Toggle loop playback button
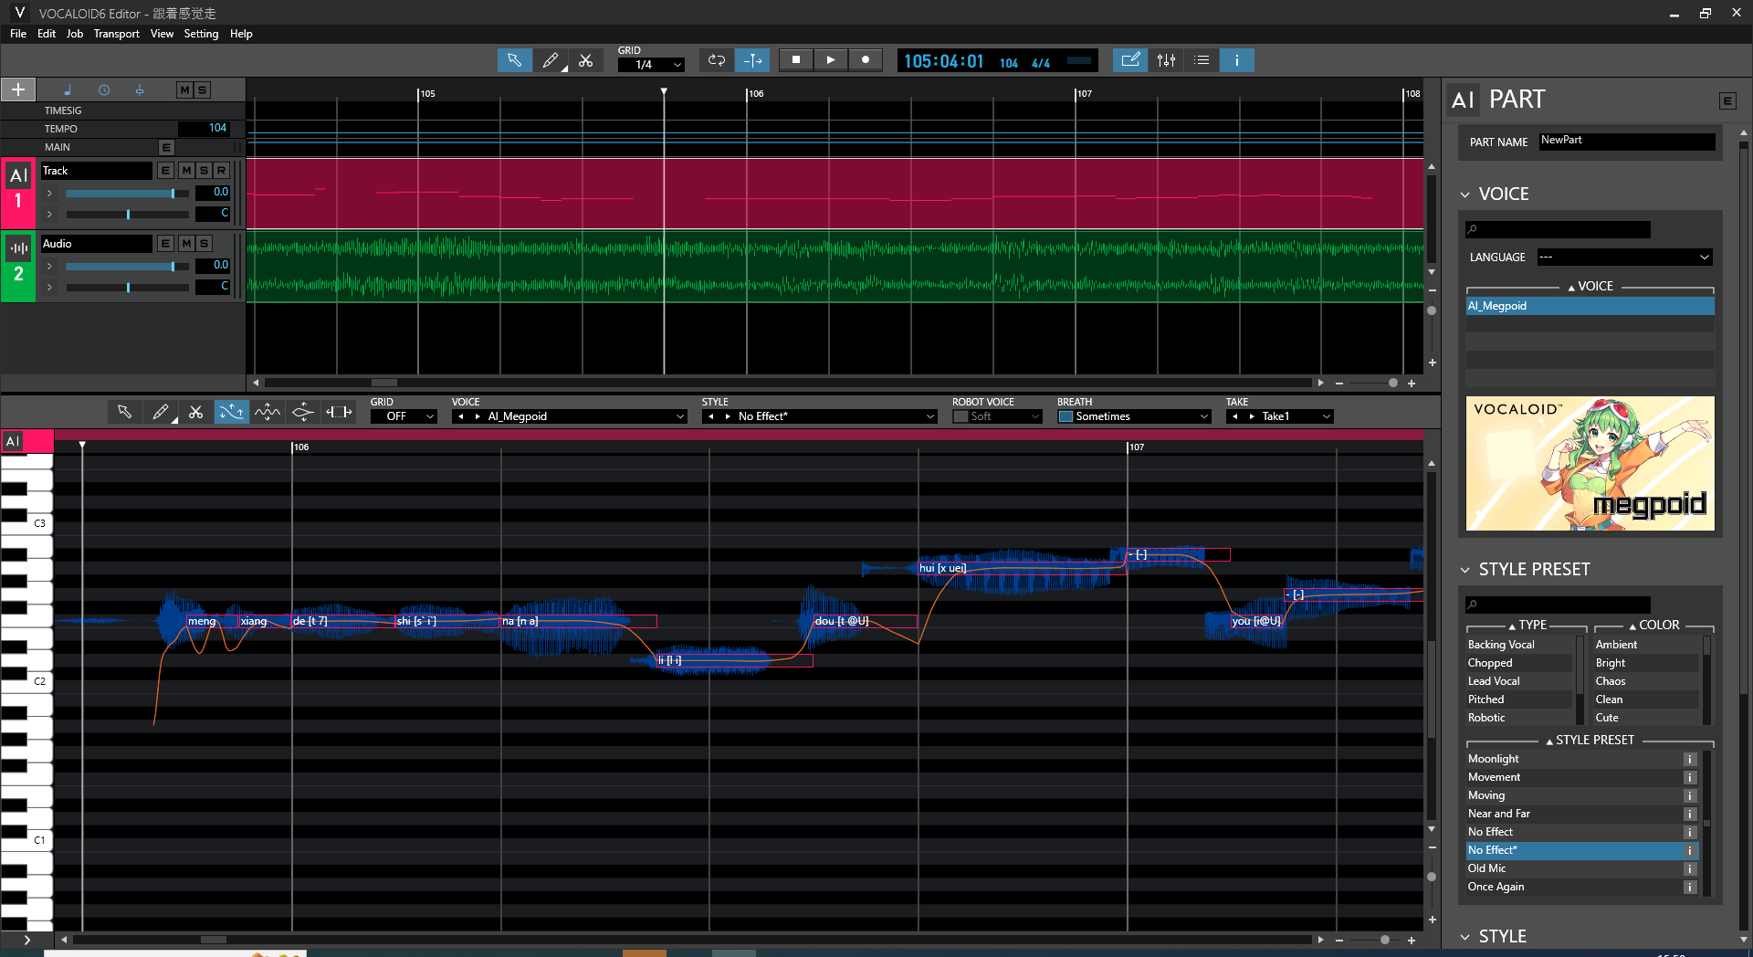This screenshot has height=957, width=1753. pyautogui.click(x=717, y=60)
